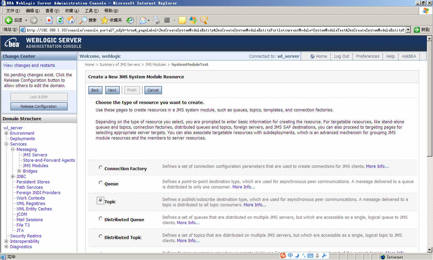The height and width of the screenshot is (260, 433).
Task: Click the Next button
Action: 112,90
